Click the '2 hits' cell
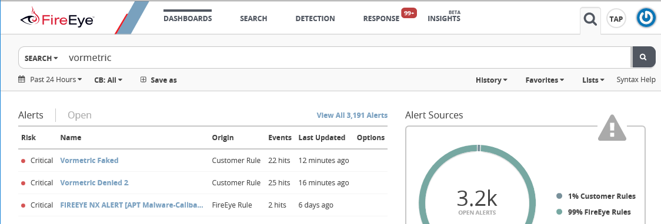 coord(278,205)
